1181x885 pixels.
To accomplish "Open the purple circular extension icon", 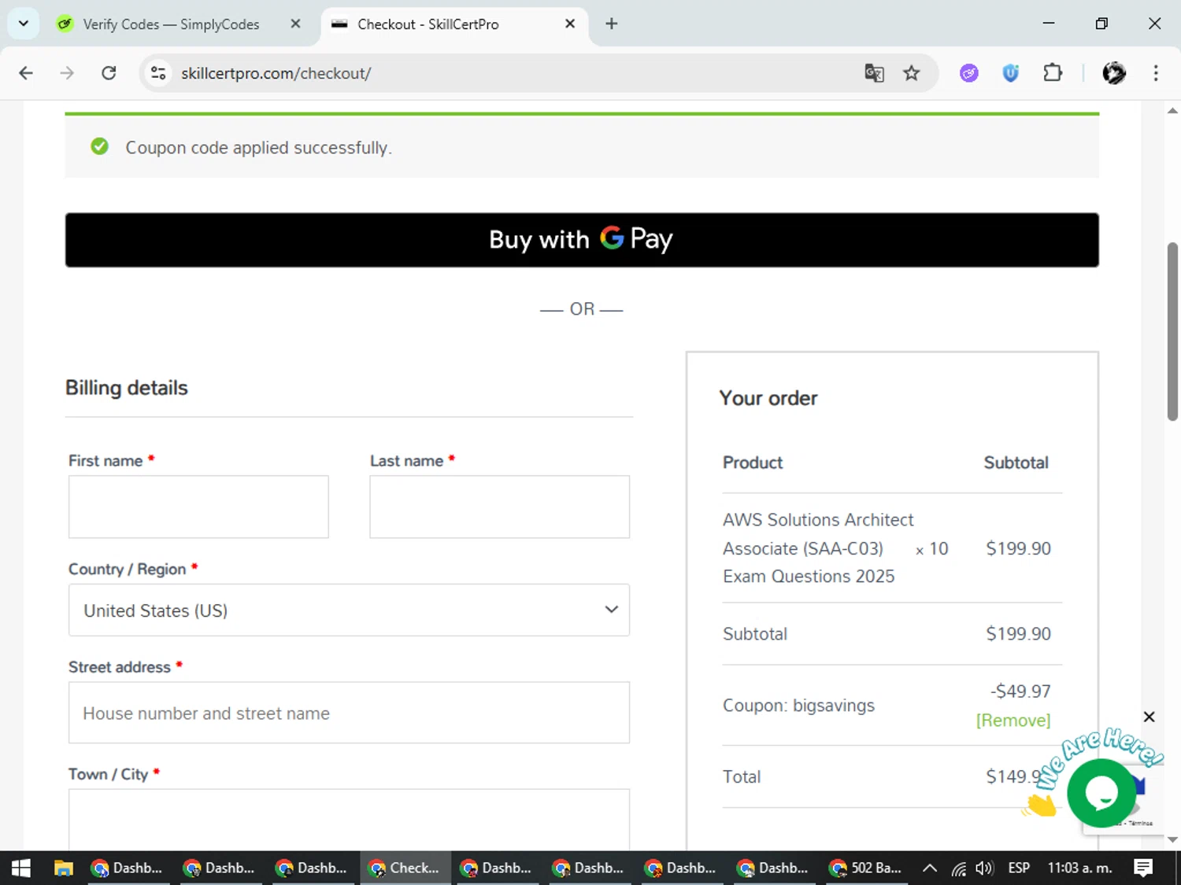I will tap(969, 73).
